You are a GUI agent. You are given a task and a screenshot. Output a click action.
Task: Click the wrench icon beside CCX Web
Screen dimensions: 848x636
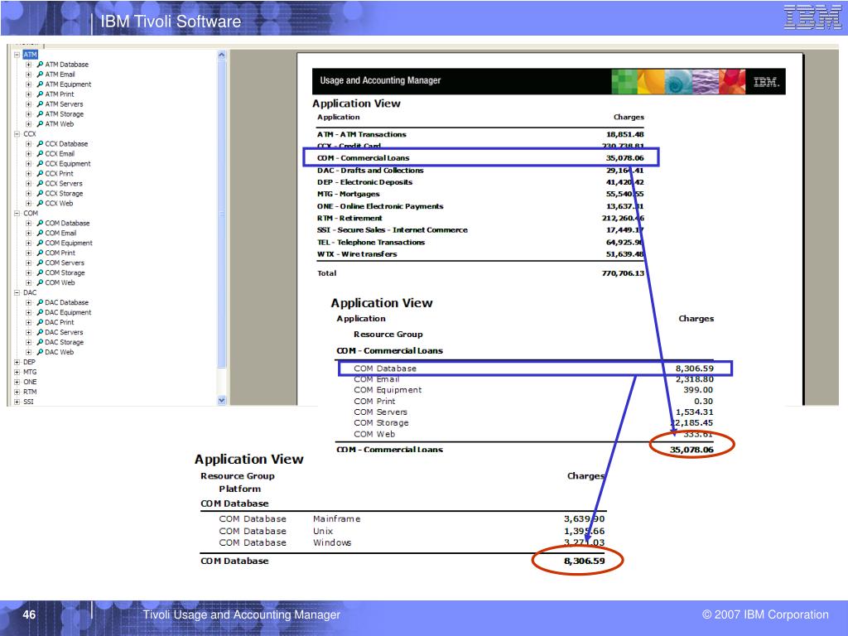coord(40,204)
